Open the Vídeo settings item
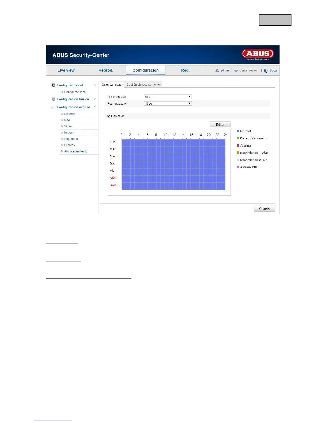Image resolution: width=327 pixels, height=423 pixels. tap(68, 126)
